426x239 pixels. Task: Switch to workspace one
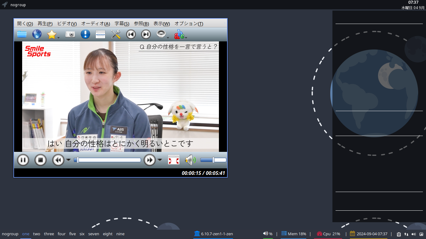point(26,234)
